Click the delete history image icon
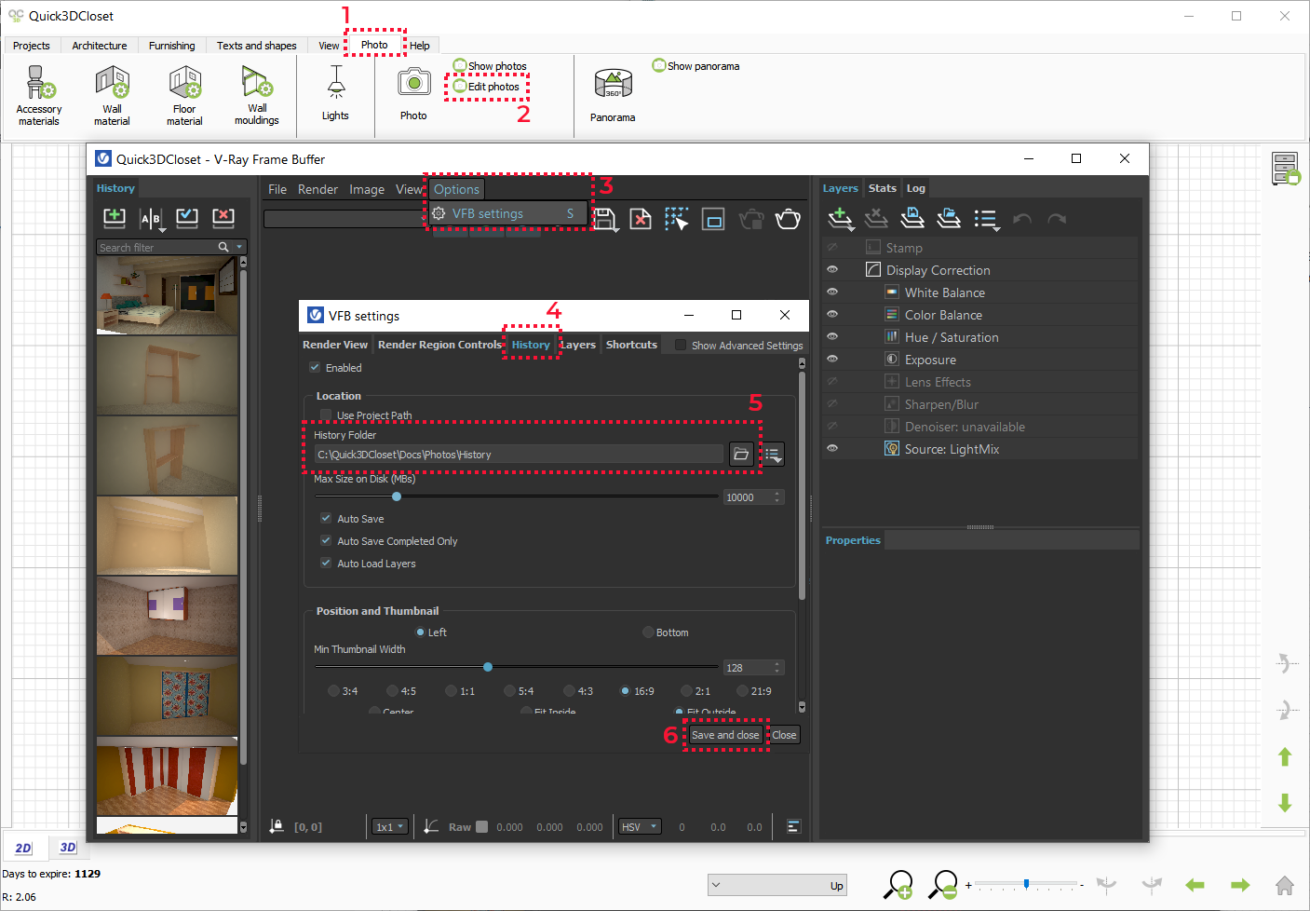Image resolution: width=1310 pixels, height=911 pixels. (223, 218)
